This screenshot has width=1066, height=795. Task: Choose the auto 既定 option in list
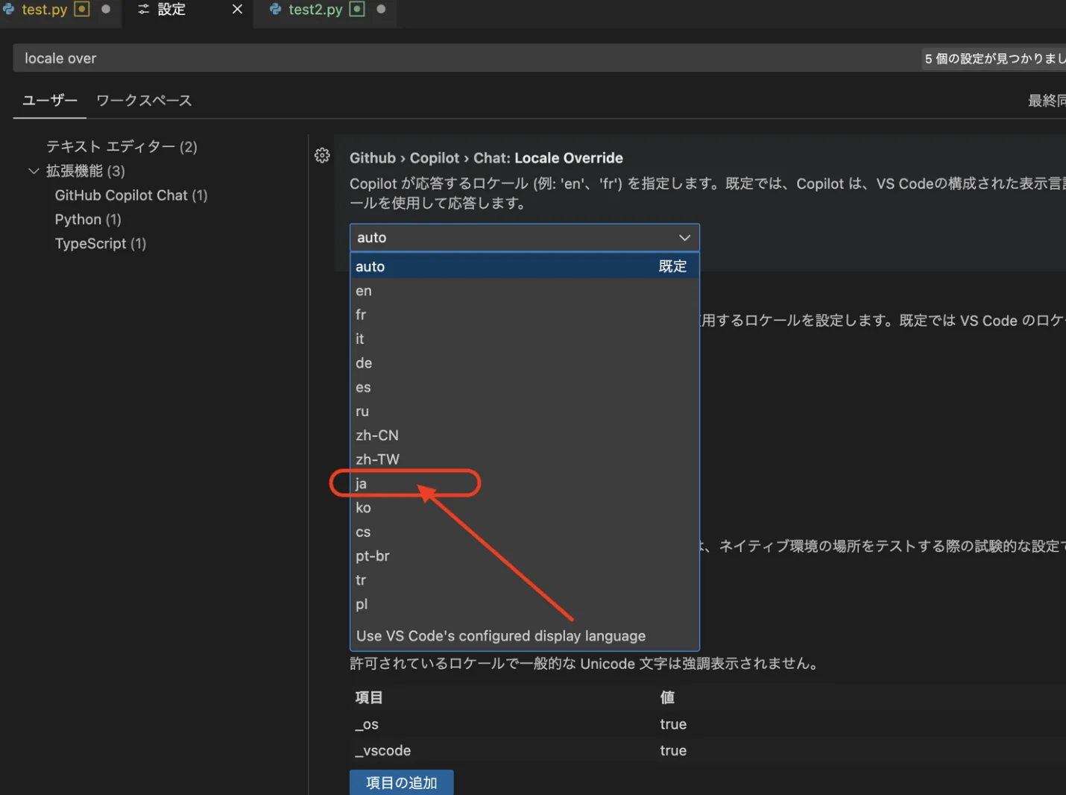(525, 266)
